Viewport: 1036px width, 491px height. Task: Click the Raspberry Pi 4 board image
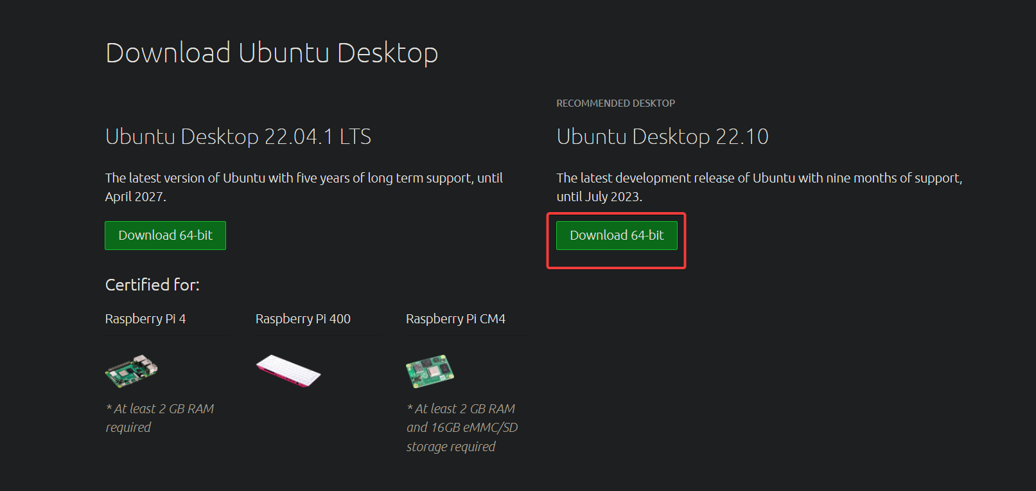[x=130, y=371]
